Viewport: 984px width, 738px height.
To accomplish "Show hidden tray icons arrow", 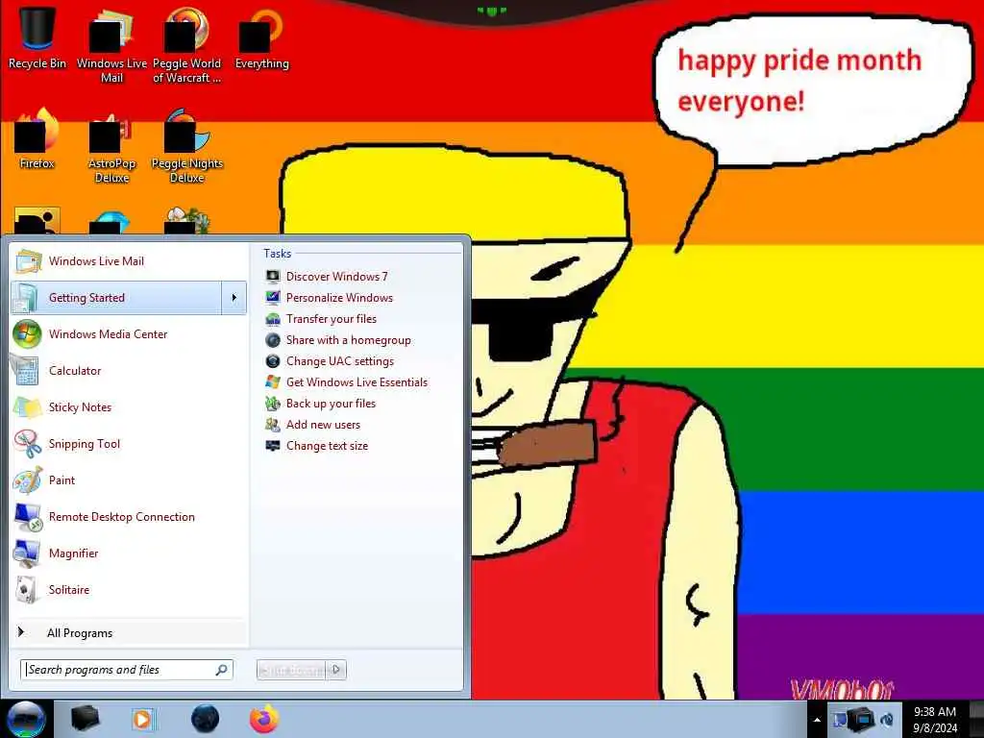I will click(x=817, y=720).
